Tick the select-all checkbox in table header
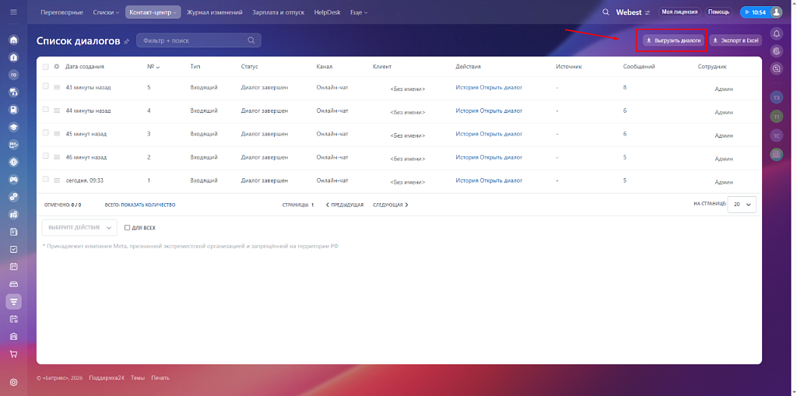Viewport: 797px width, 396px height. (45, 67)
